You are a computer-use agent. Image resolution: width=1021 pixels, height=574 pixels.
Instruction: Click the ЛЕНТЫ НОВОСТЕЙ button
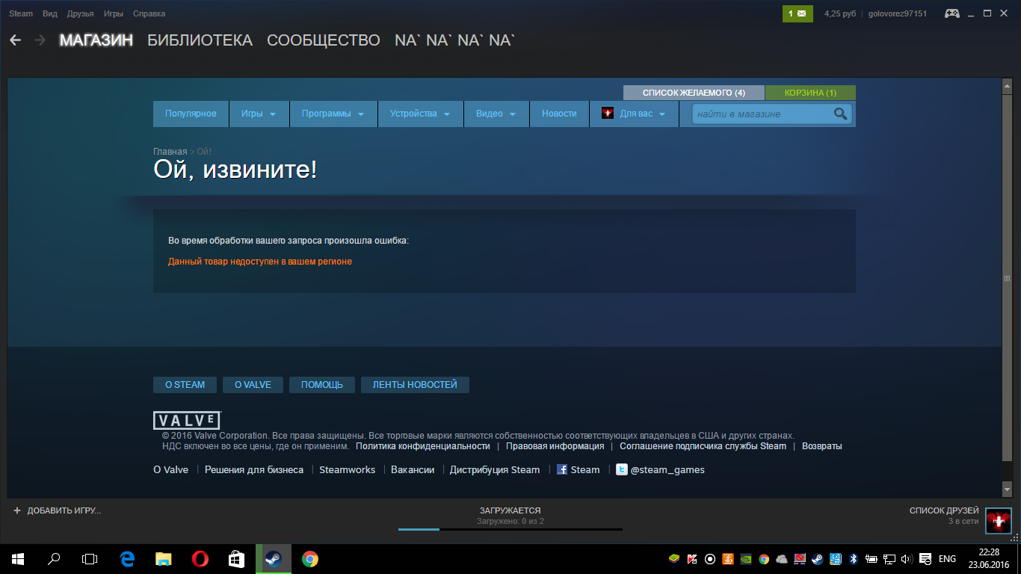pos(415,385)
